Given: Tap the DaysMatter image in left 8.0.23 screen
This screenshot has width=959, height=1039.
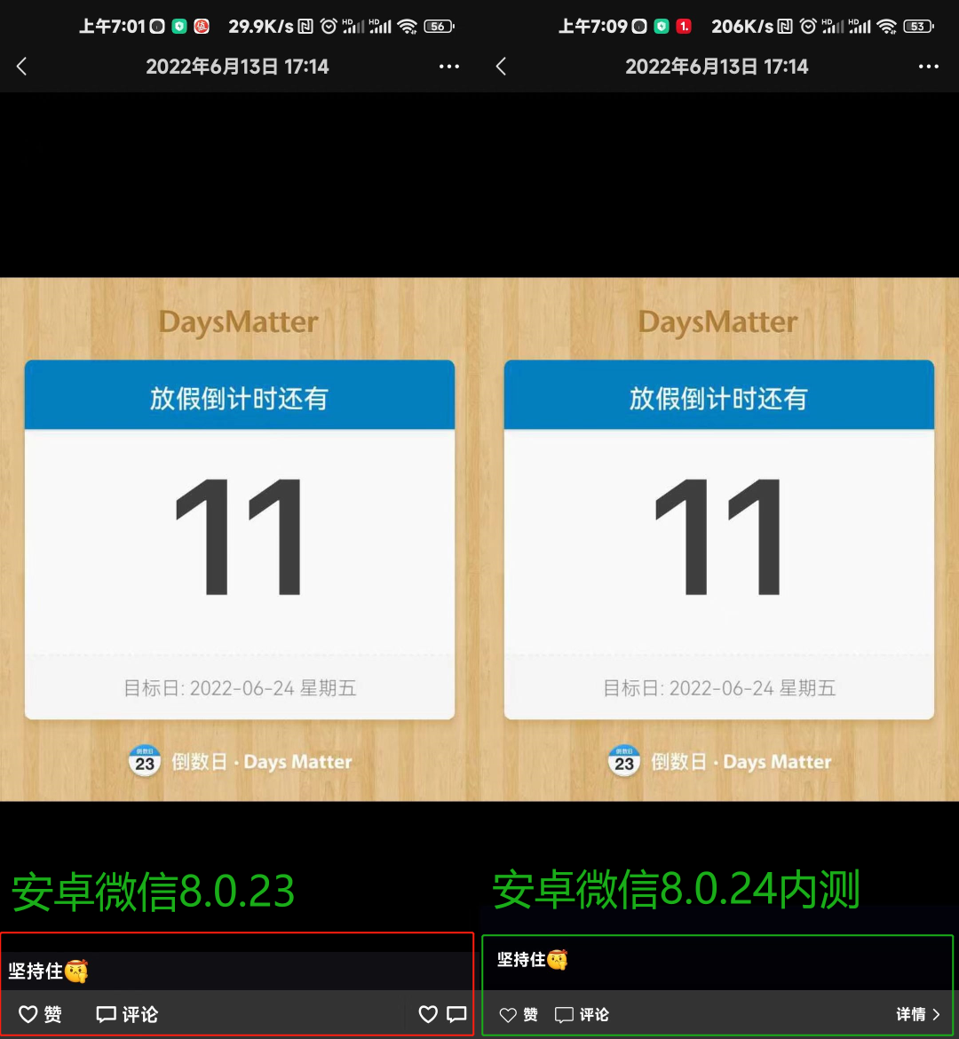Looking at the screenshot, I should coord(239,539).
